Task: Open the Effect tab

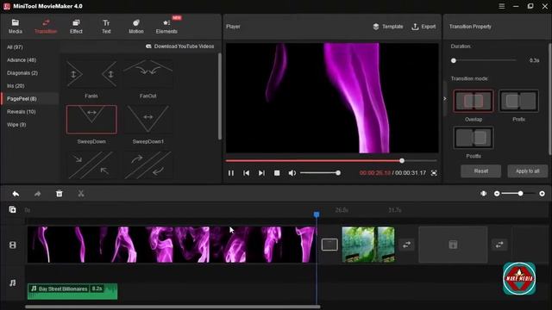Action: pos(76,27)
